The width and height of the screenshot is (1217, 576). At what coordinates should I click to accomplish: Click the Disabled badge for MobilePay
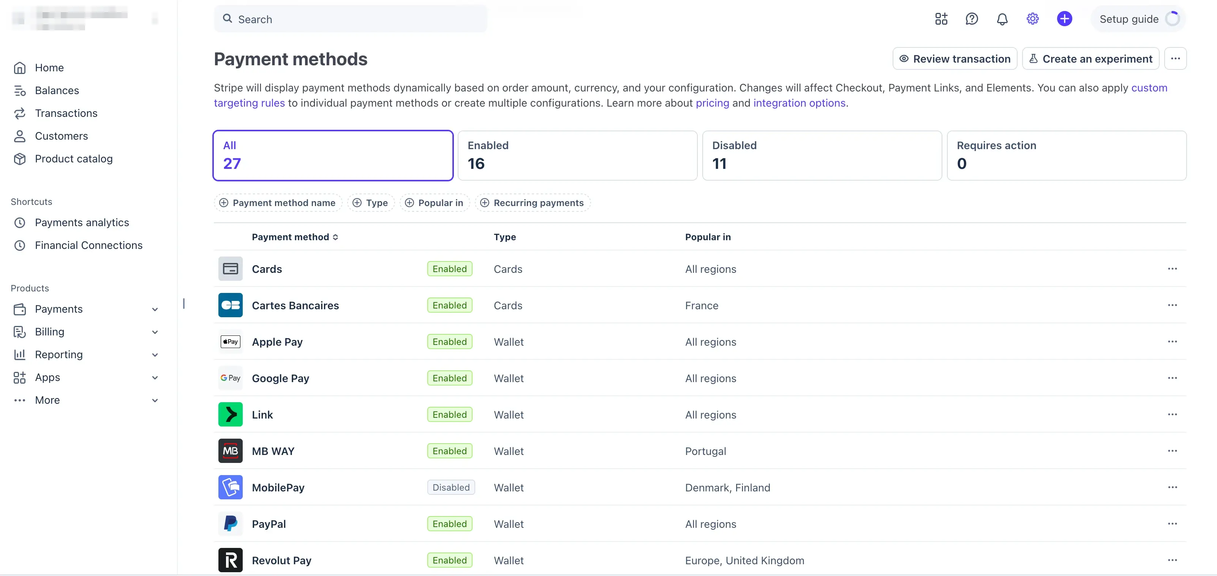[x=451, y=487]
